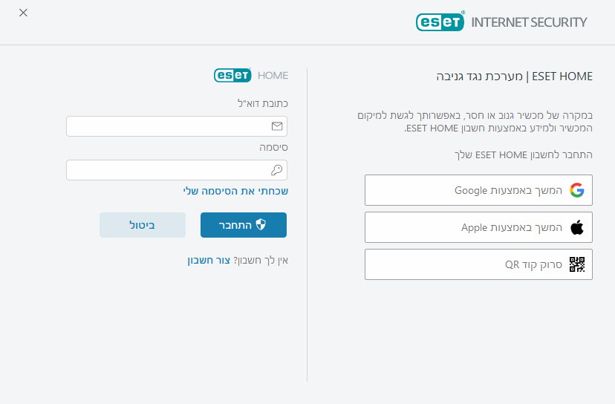The image size is (615, 404).
Task: Click the INTERNET SECURITY title text
Action: 529,22
